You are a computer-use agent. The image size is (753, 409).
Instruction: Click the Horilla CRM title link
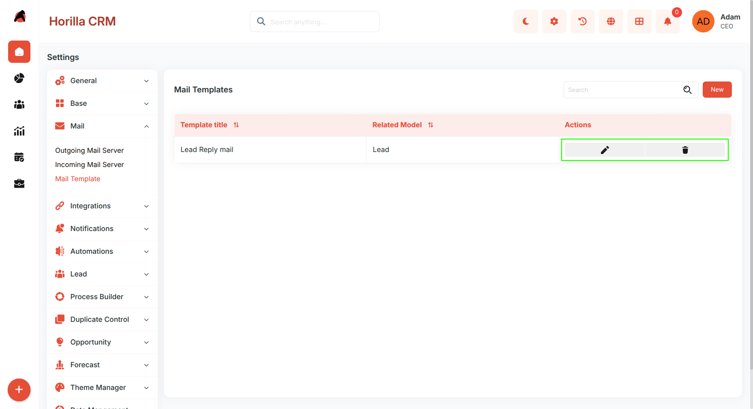click(82, 21)
